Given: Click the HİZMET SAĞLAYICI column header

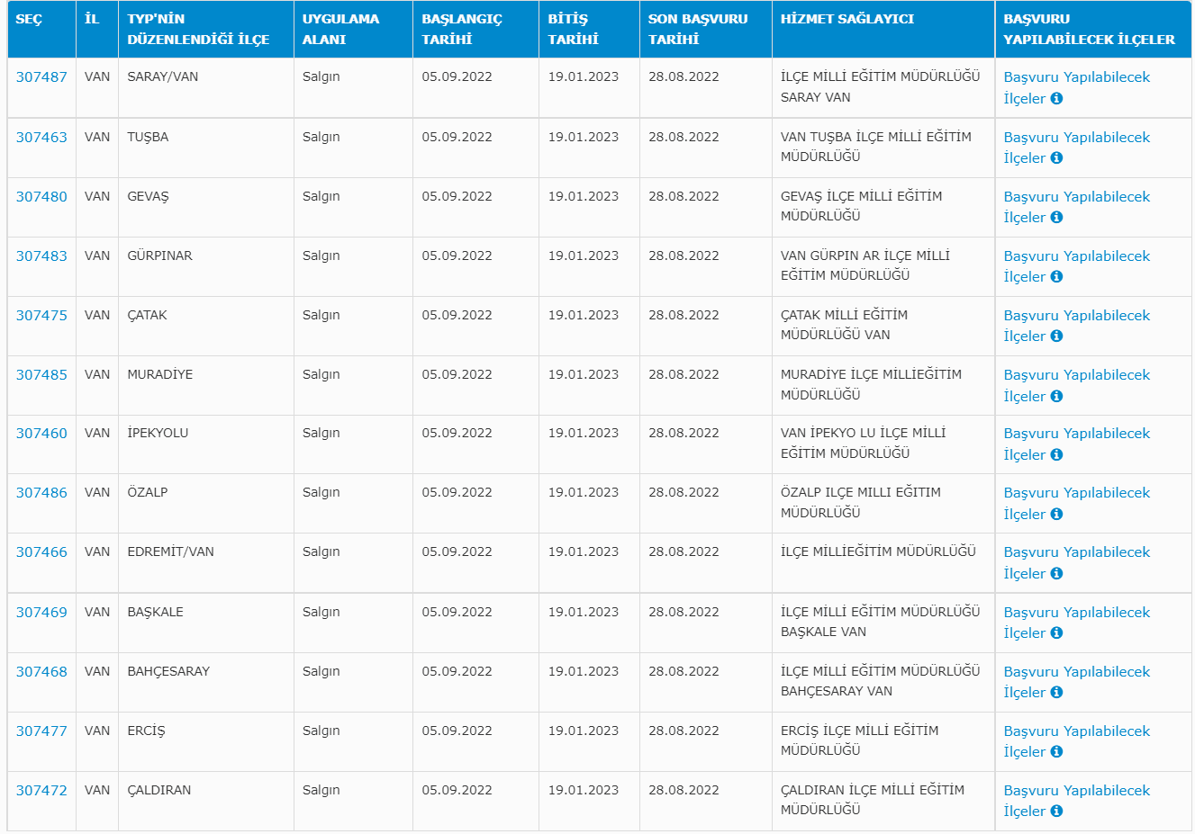Looking at the screenshot, I should click(846, 19).
